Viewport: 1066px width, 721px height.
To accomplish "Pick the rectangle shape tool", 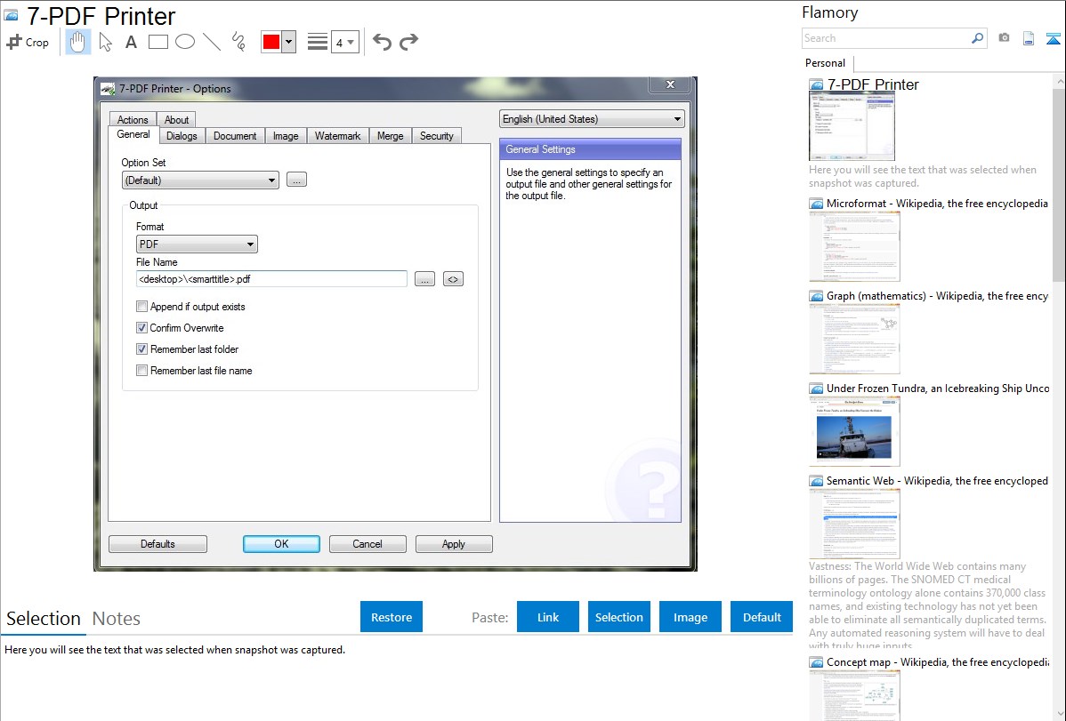I will [x=157, y=42].
